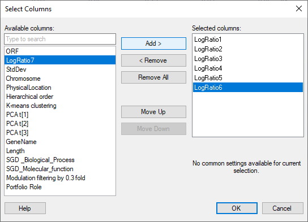Confirm with the OK button

tap(237, 208)
